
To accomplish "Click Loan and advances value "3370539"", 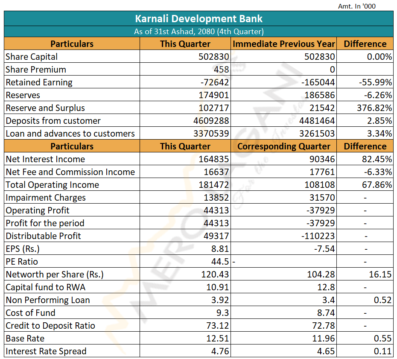I will tap(211, 134).
